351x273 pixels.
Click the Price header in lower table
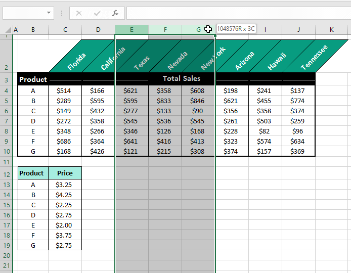(65, 173)
